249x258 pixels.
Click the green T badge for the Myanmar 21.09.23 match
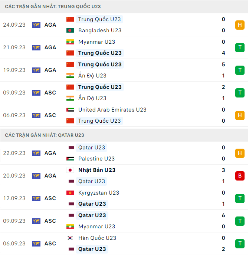(240, 47)
